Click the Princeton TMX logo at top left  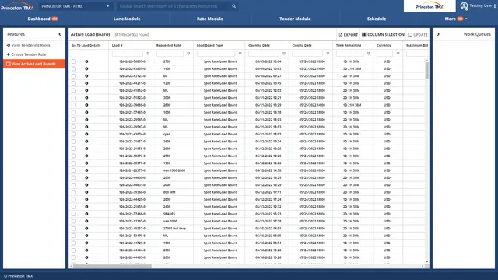[x=17, y=6]
